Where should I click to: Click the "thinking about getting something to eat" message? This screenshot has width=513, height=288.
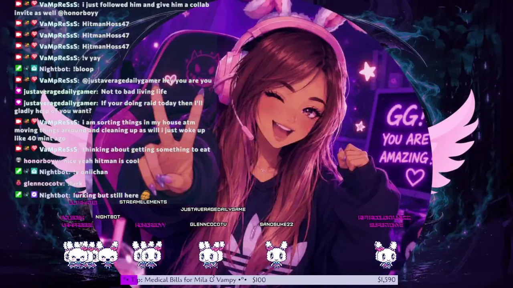click(146, 150)
